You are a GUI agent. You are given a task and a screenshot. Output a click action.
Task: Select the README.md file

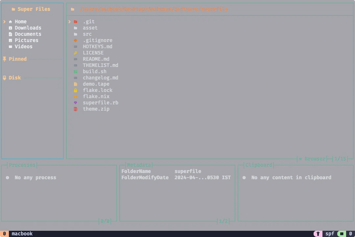tap(96, 59)
